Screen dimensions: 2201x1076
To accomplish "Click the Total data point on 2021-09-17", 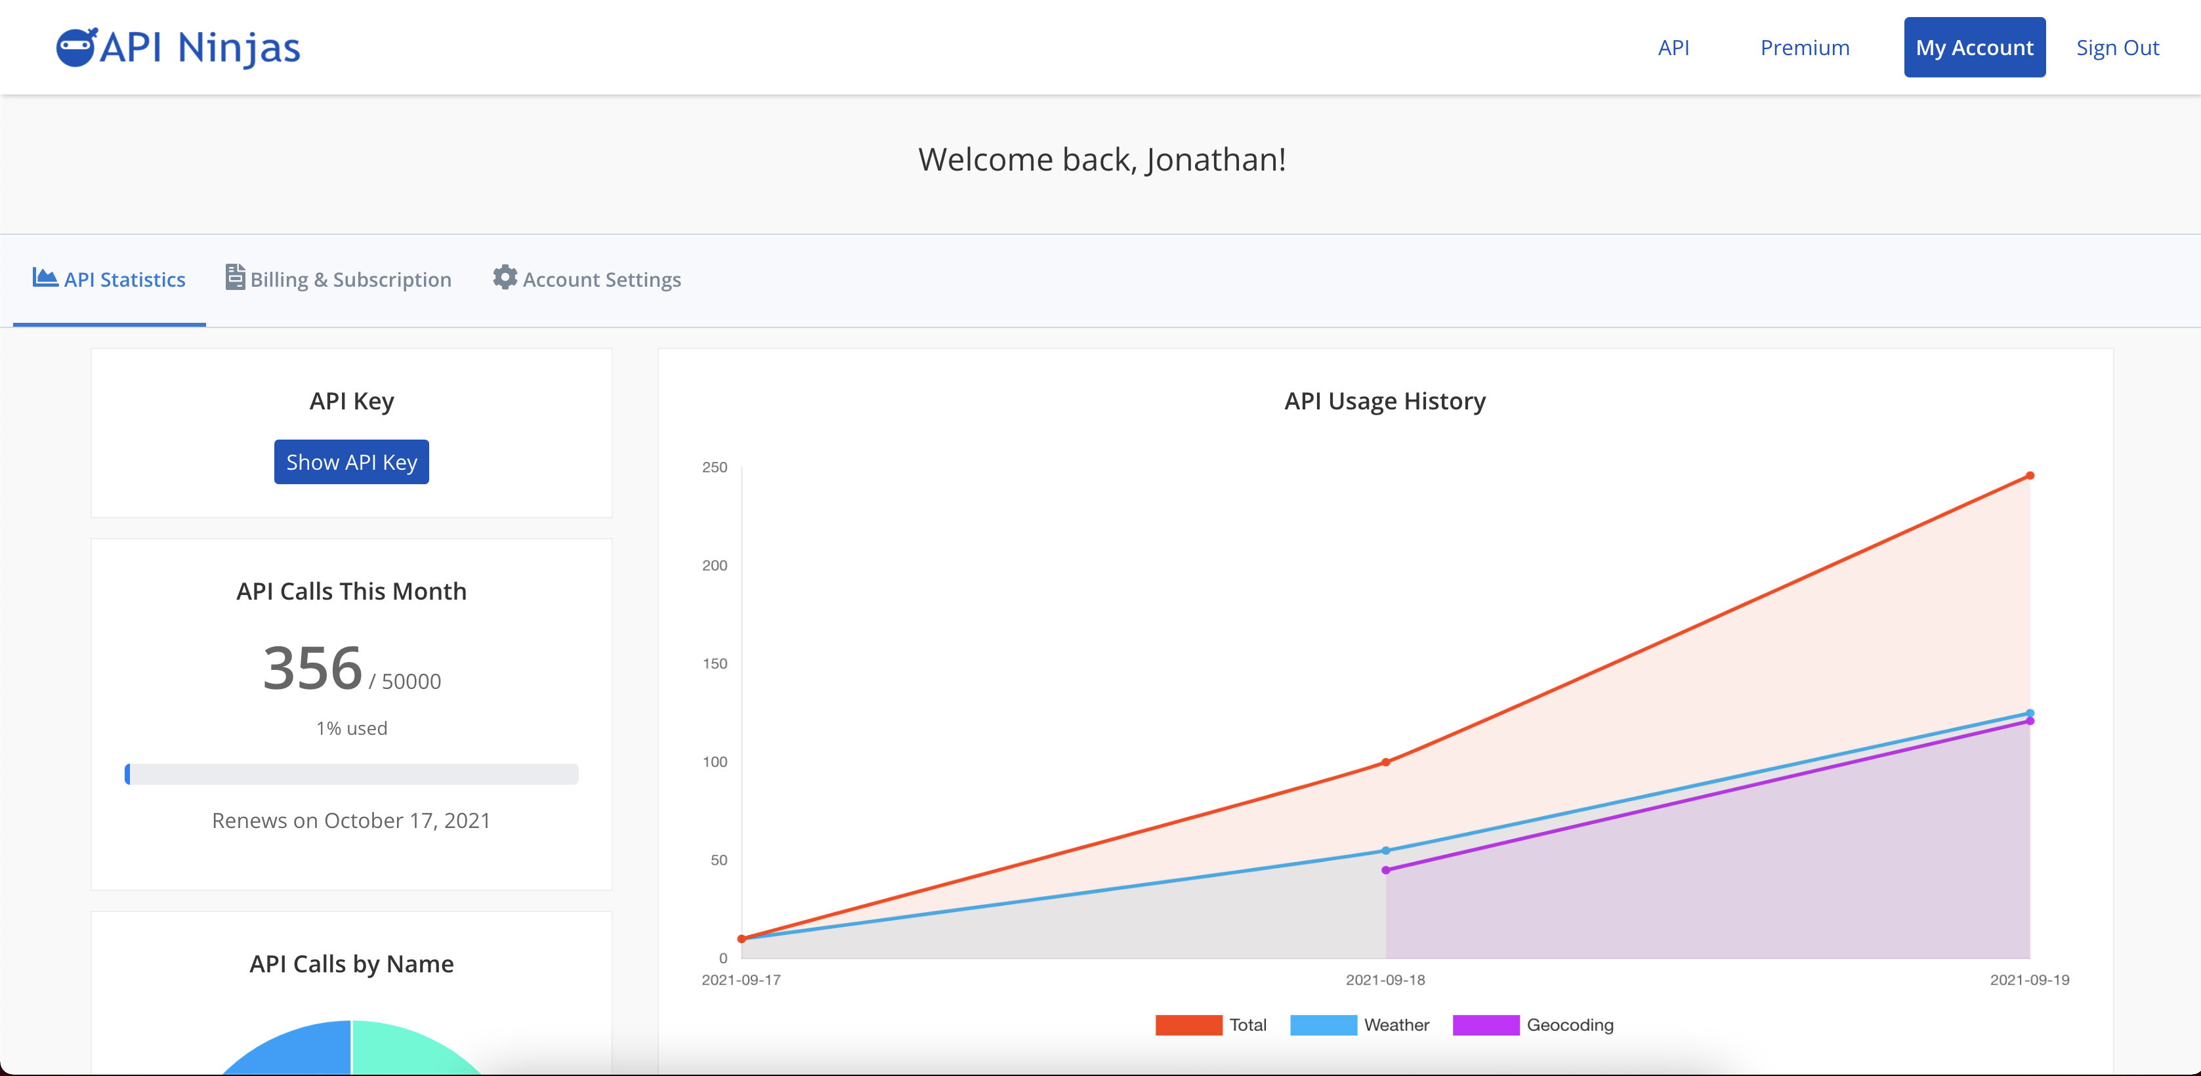I will (x=742, y=938).
